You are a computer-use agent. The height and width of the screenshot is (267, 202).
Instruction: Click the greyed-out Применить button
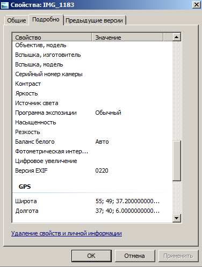(x=178, y=256)
